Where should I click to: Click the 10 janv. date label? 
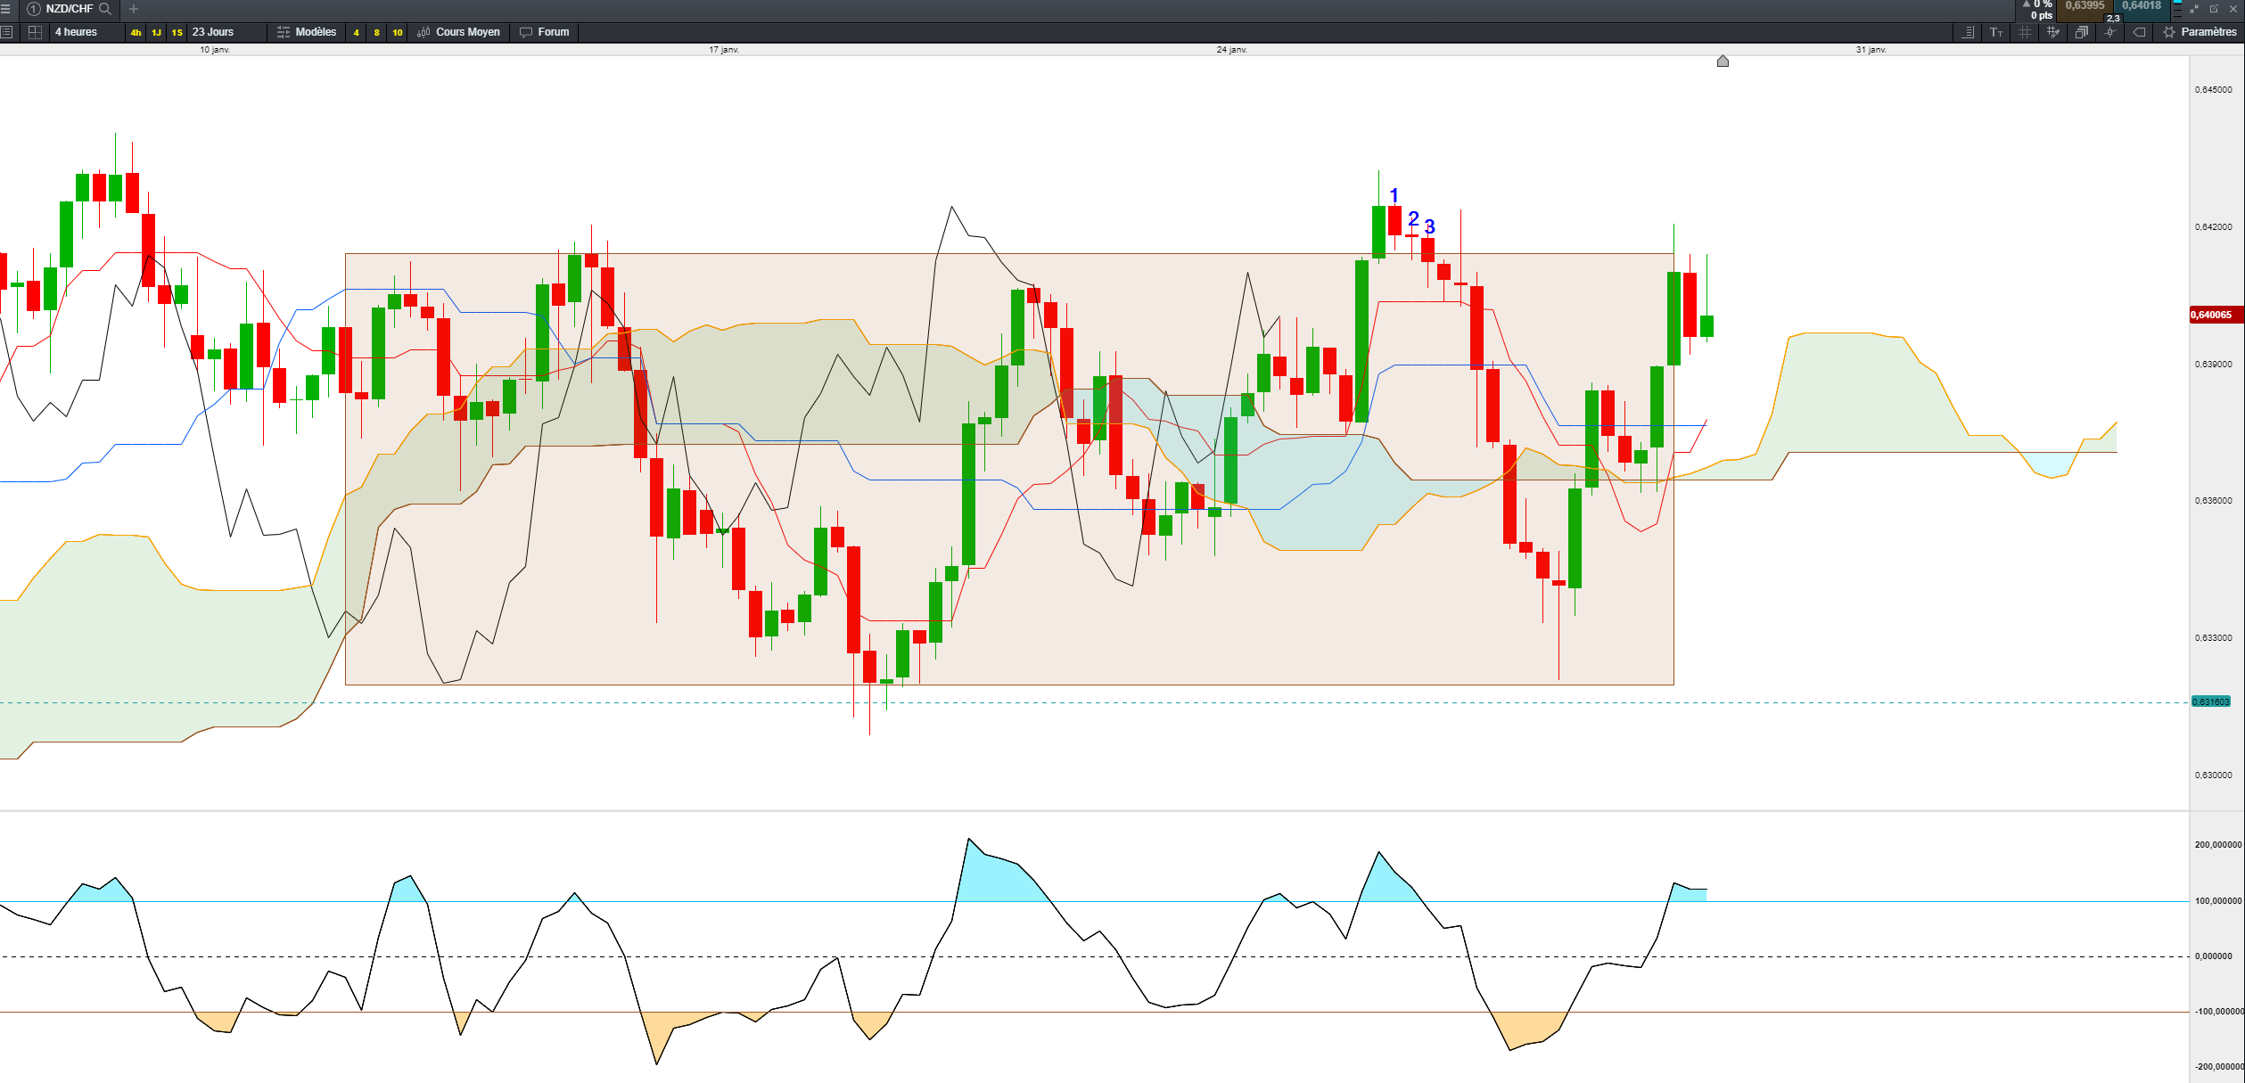tap(215, 50)
